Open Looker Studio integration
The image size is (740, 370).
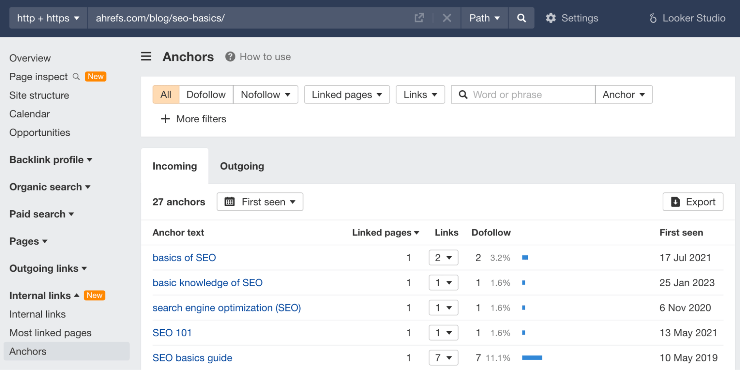(687, 18)
